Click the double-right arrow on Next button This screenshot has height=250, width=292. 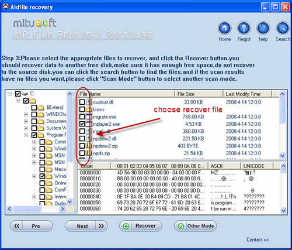point(101,226)
